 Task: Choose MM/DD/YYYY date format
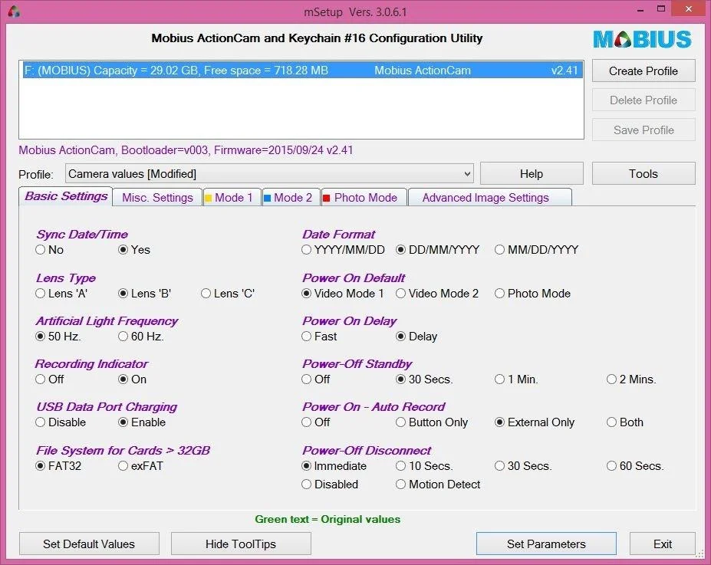pyautogui.click(x=536, y=250)
